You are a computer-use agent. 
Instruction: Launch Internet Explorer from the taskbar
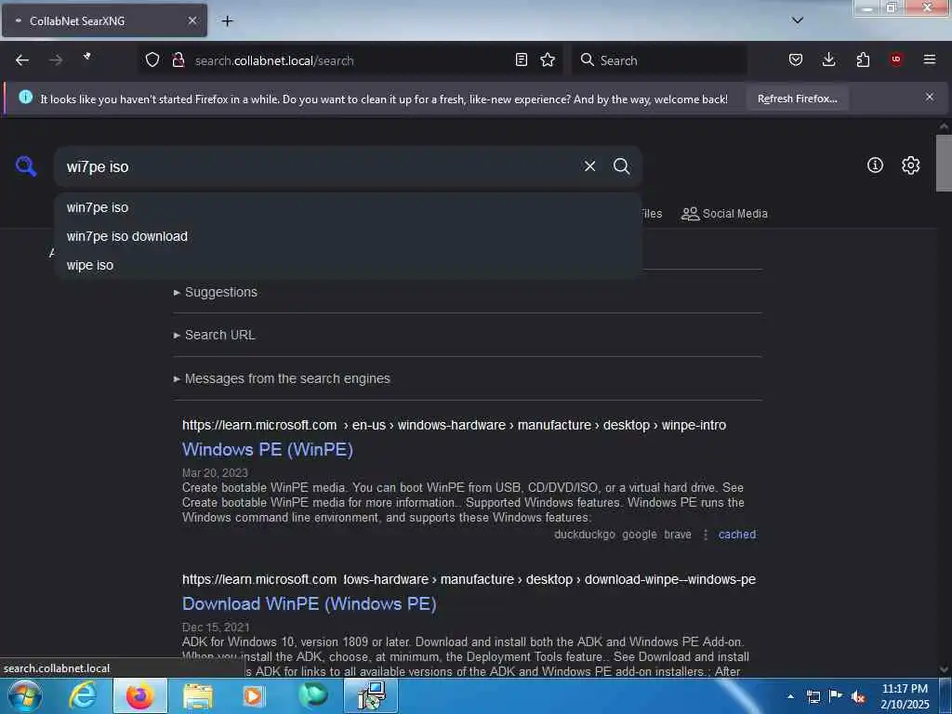pyautogui.click(x=83, y=695)
